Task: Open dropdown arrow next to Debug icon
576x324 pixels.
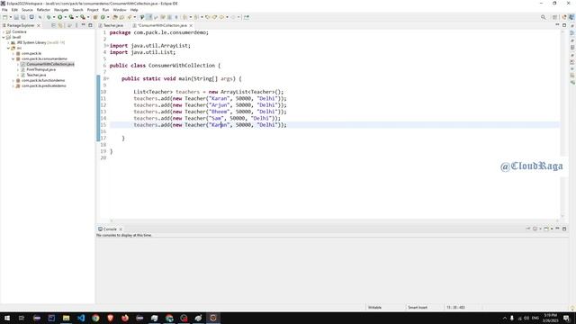Action: pos(54,17)
